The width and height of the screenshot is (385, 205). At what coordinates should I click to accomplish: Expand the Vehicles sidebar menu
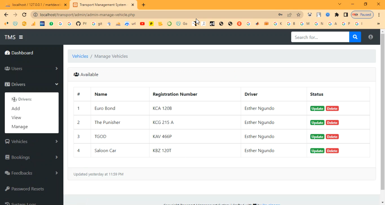pyautogui.click(x=31, y=141)
